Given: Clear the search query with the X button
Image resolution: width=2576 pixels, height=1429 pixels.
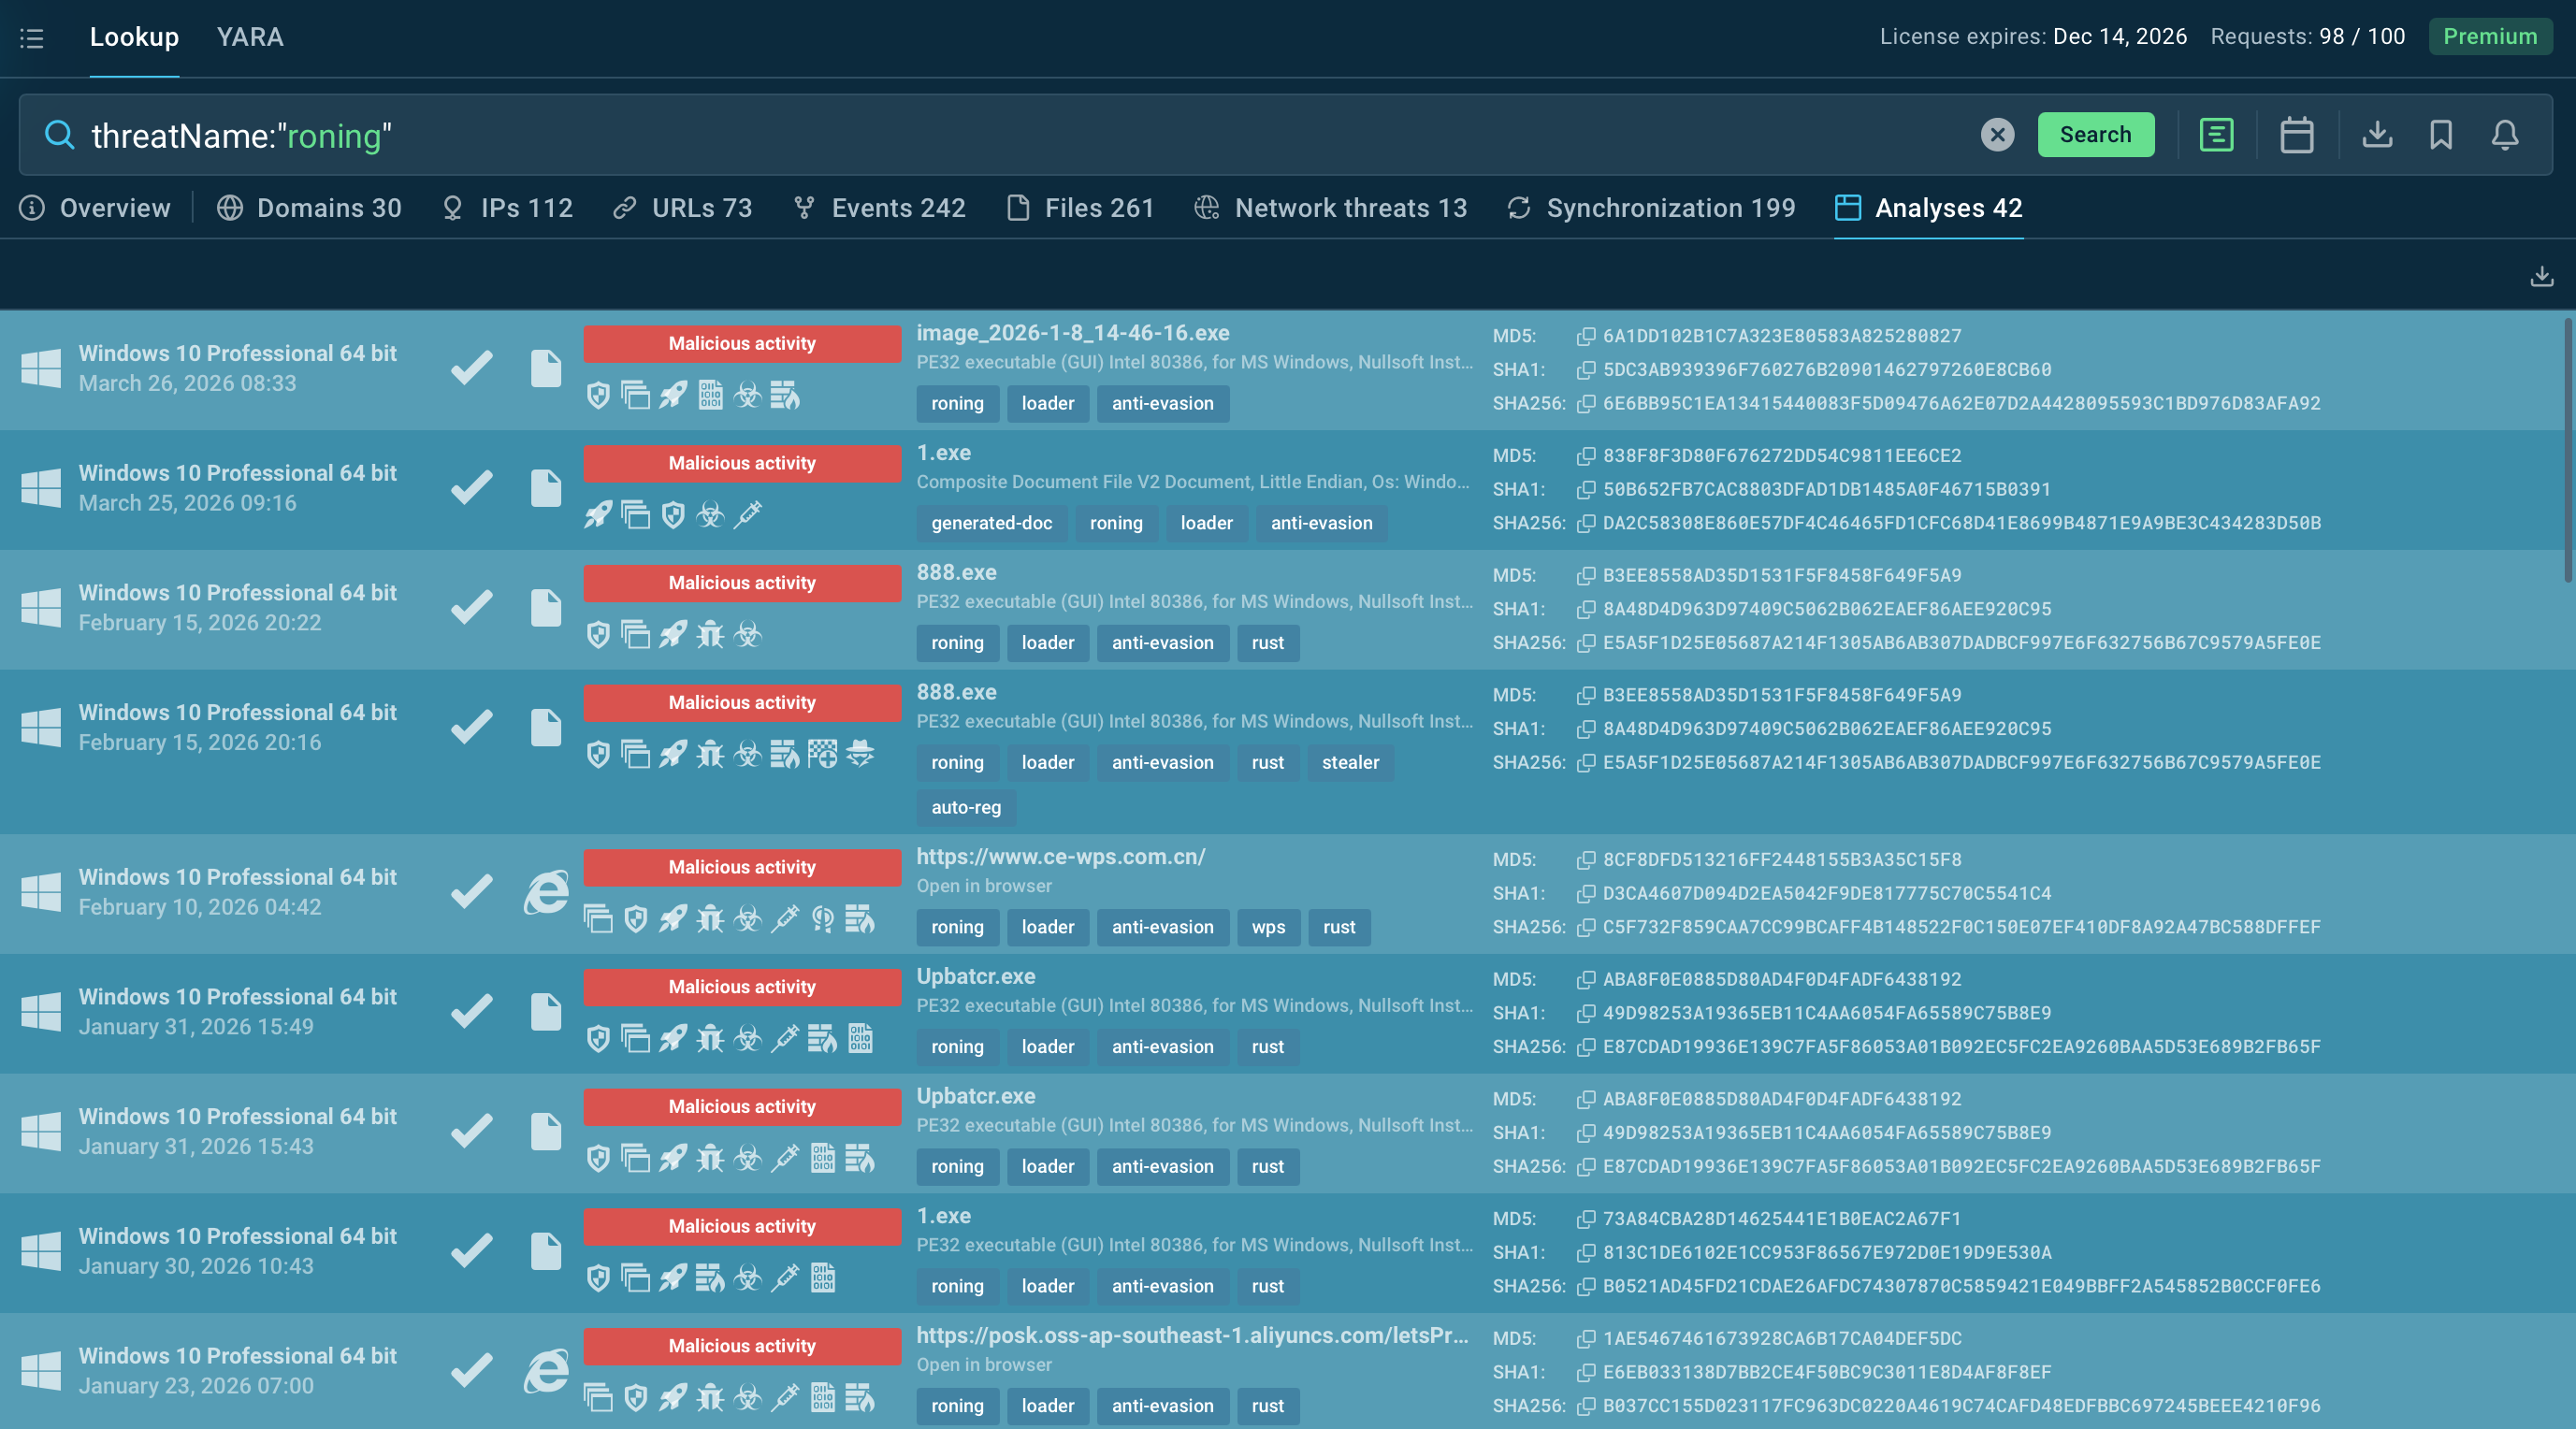Looking at the screenshot, I should (x=1996, y=134).
